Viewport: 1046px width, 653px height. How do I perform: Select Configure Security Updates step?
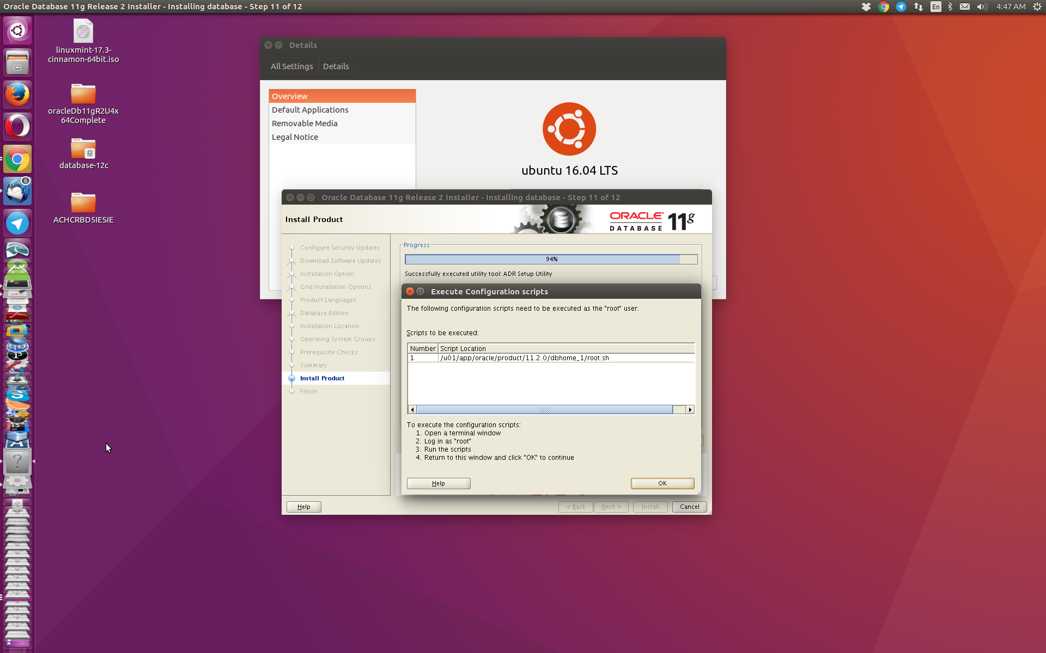click(340, 248)
